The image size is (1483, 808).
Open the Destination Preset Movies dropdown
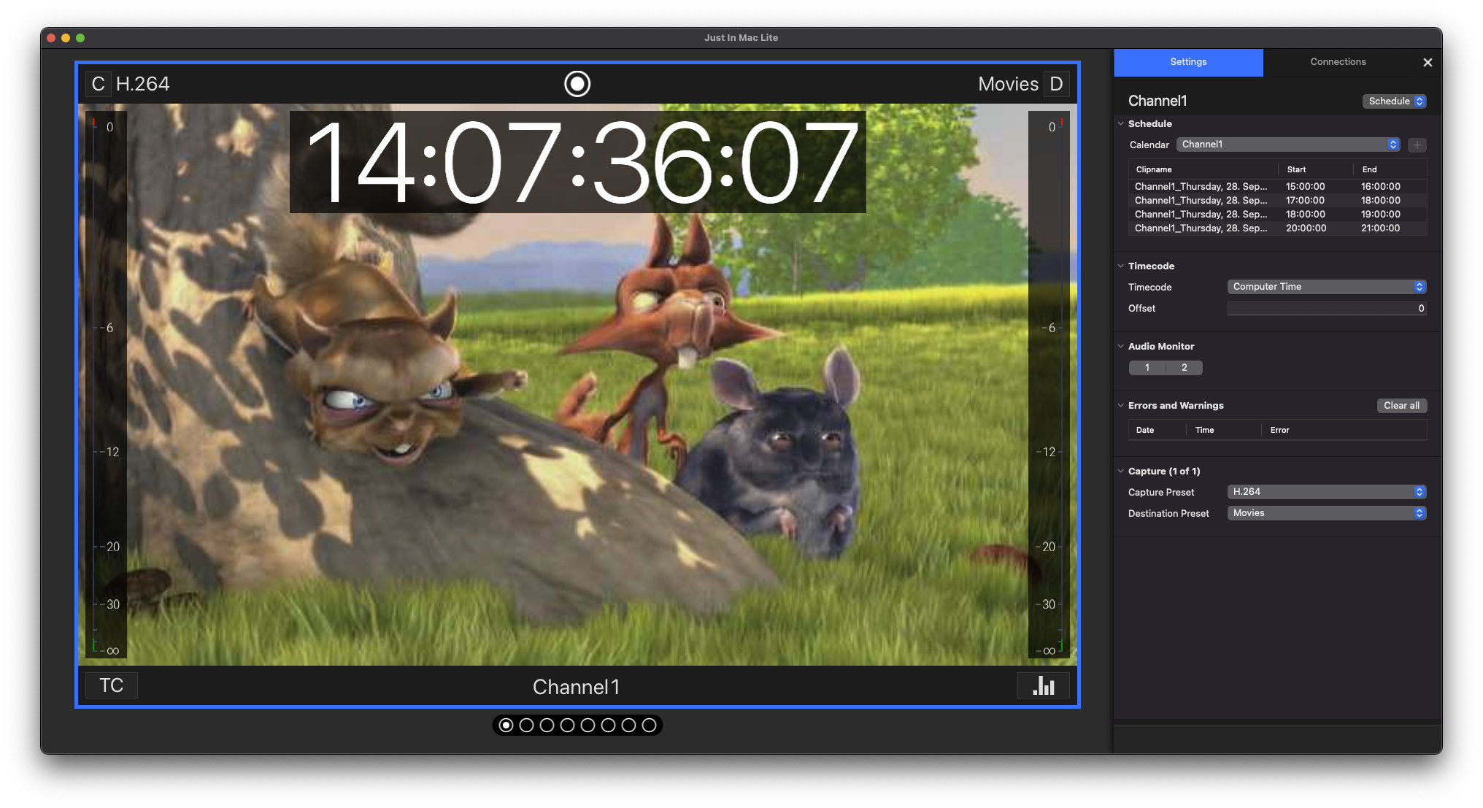click(x=1326, y=513)
